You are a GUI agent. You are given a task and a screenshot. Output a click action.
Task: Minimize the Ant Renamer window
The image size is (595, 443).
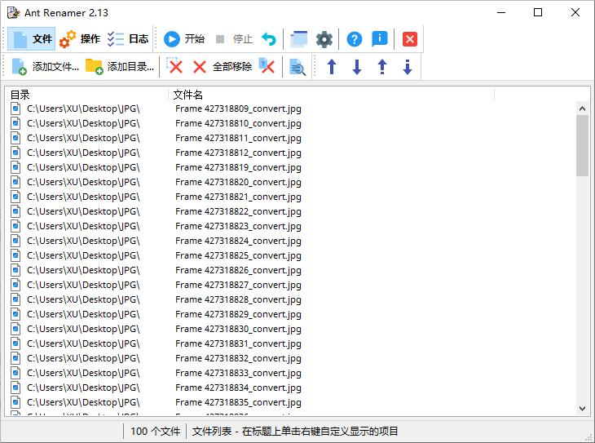point(501,12)
